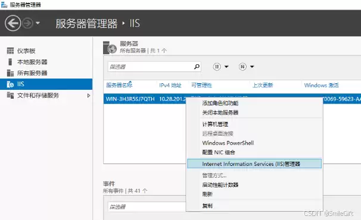Screen dimensions: 361x220
Task: Click the 10.28.201 IP address cell
Action: (x=172, y=99)
